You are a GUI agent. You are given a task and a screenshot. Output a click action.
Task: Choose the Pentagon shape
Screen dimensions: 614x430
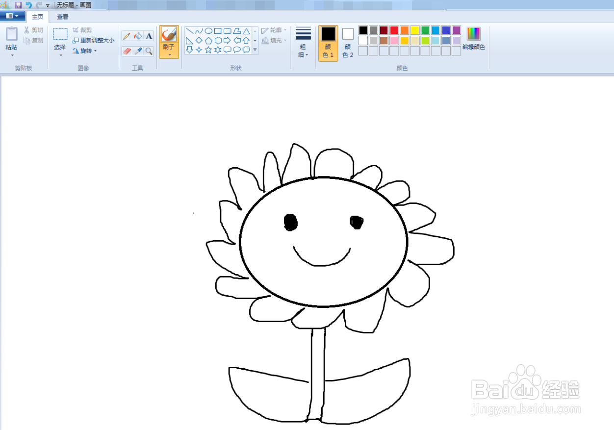[208, 40]
